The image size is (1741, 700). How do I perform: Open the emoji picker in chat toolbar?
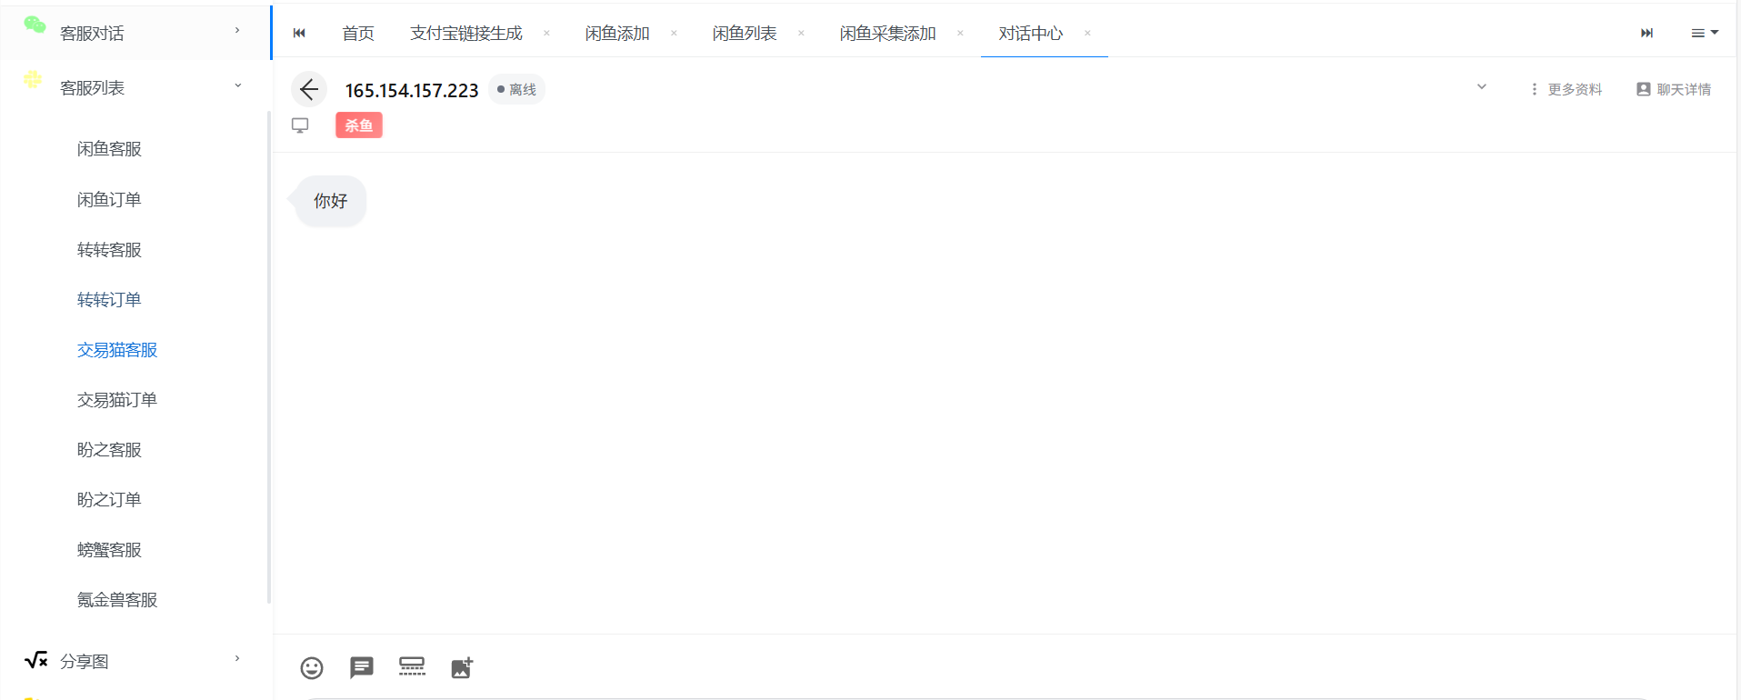click(x=312, y=668)
